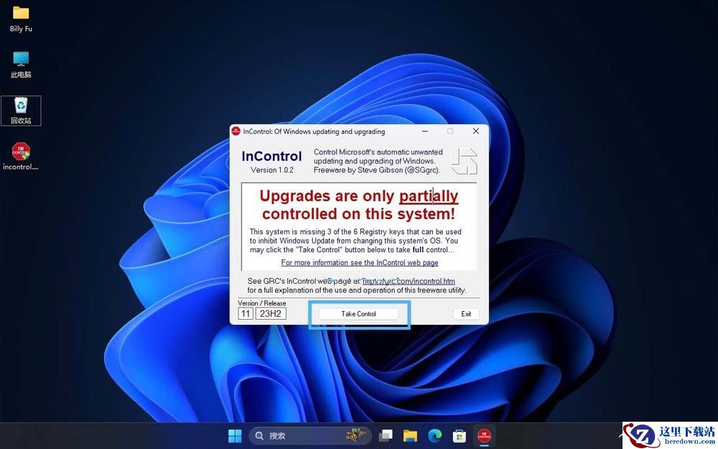Edit the Version field showing 11
The image size is (718, 449).
click(246, 314)
